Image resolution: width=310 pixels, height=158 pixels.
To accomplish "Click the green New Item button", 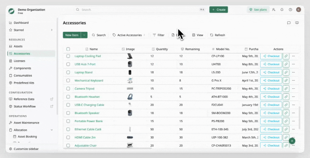I will pos(72,35).
